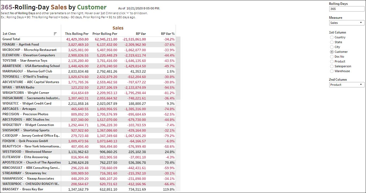This screenshot has height=193, width=366.
Task: Select the Doc No radio button
Action: 332,57
